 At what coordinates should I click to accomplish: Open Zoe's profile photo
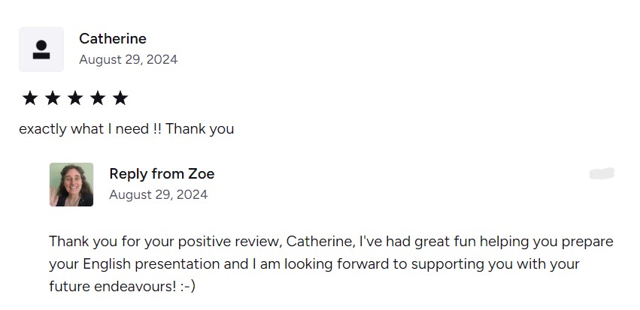click(71, 185)
